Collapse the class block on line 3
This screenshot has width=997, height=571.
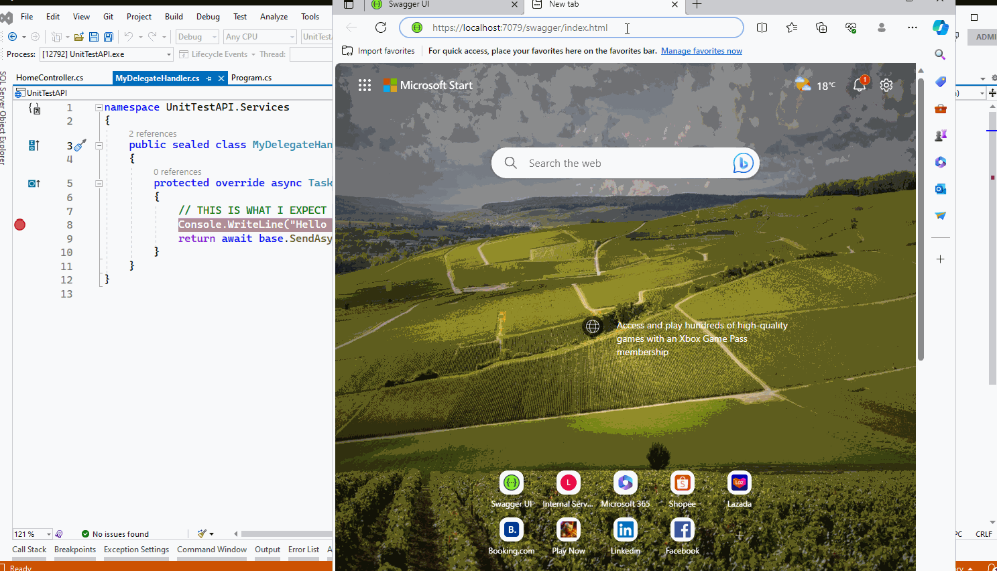tap(99, 145)
